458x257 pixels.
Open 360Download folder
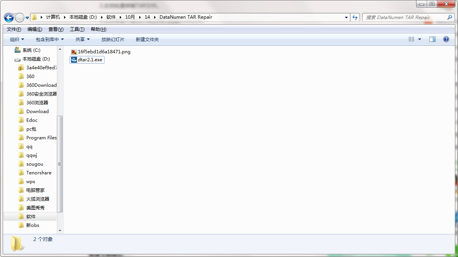37,85
